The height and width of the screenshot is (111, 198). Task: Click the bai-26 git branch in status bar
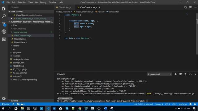point(6,104)
